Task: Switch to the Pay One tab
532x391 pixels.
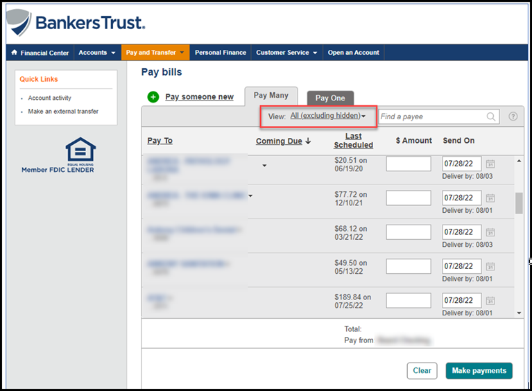Action: (330, 98)
